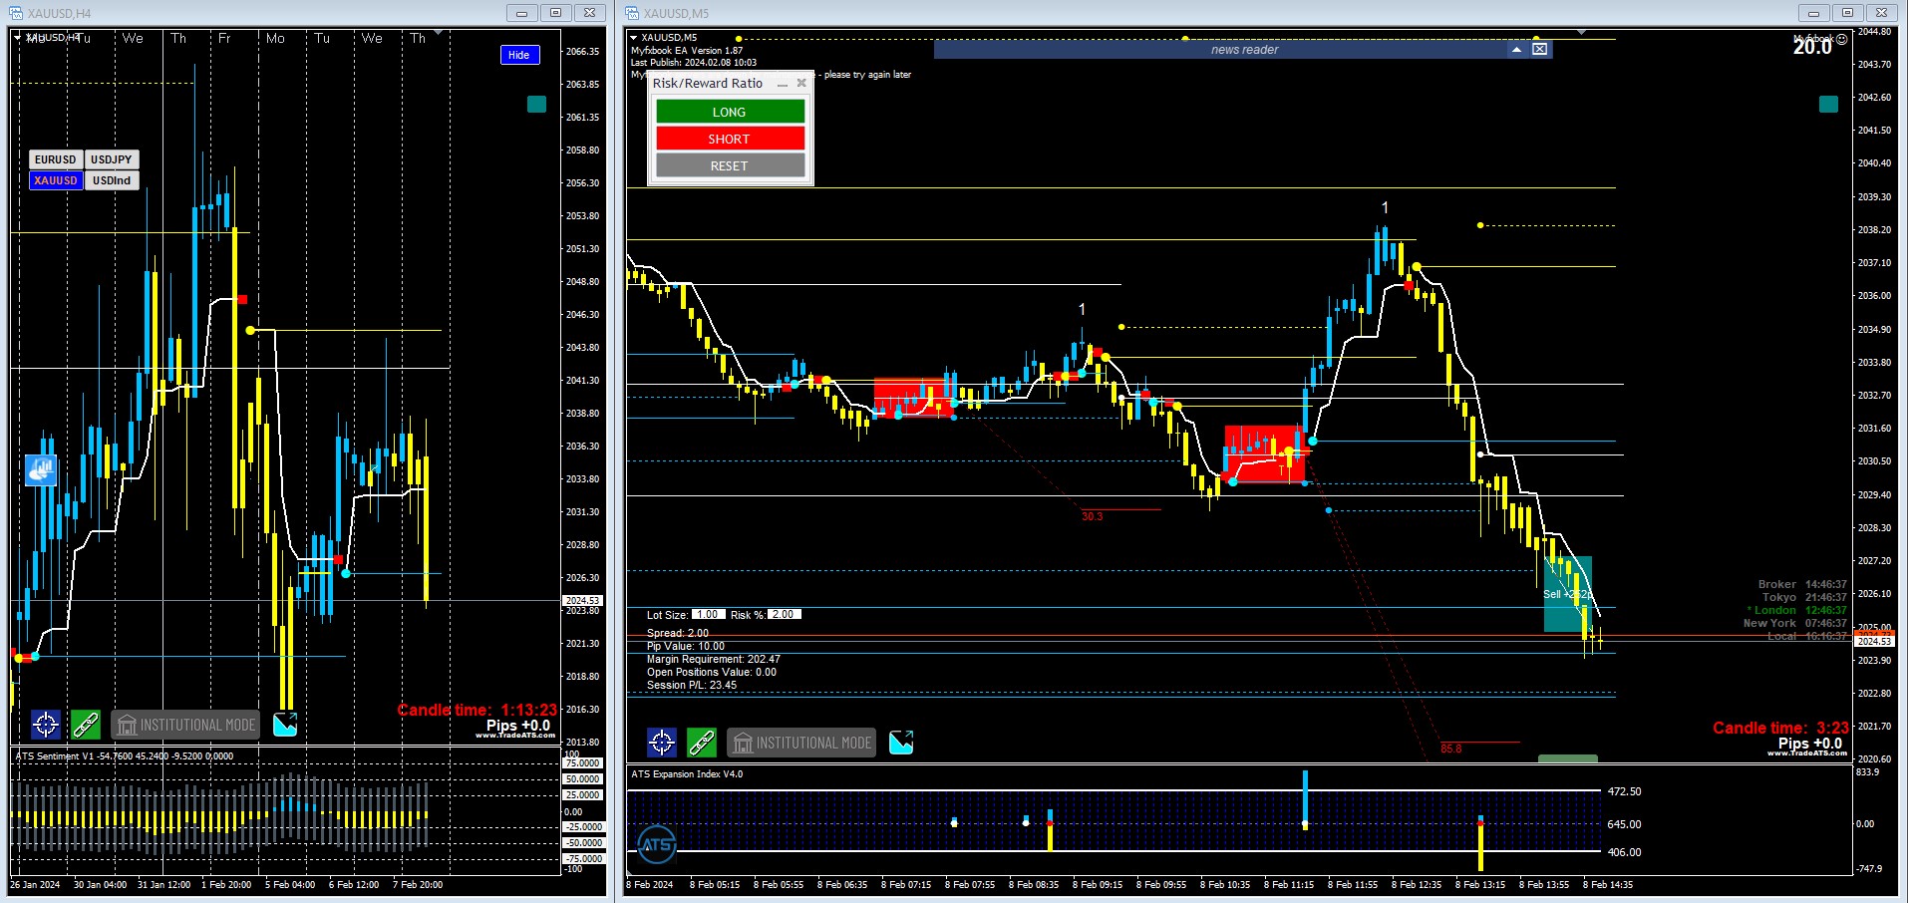Collapse the news reader with its up arrow

point(1516,49)
